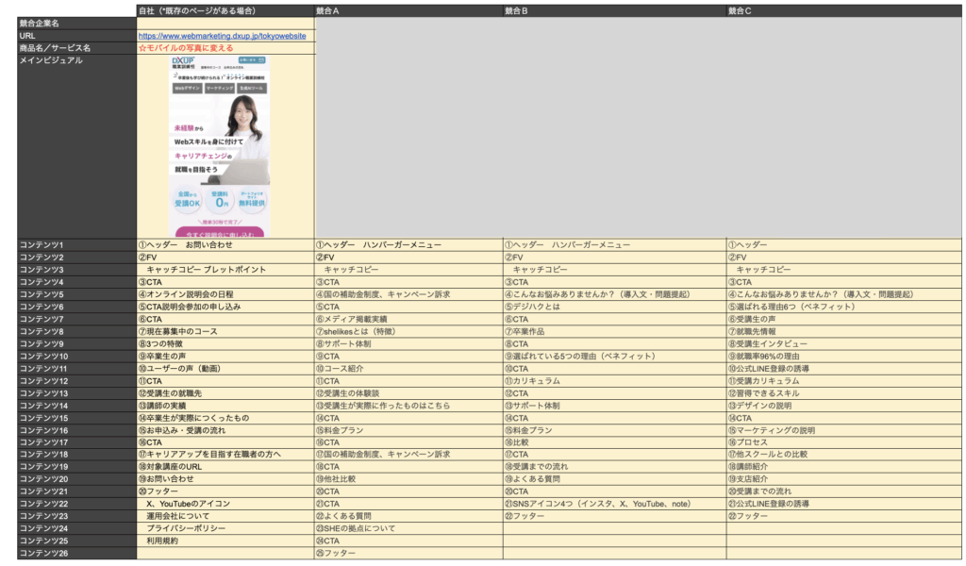Screen dimensions: 966x566
Task: Select the 競合C column header
Action: point(740,10)
